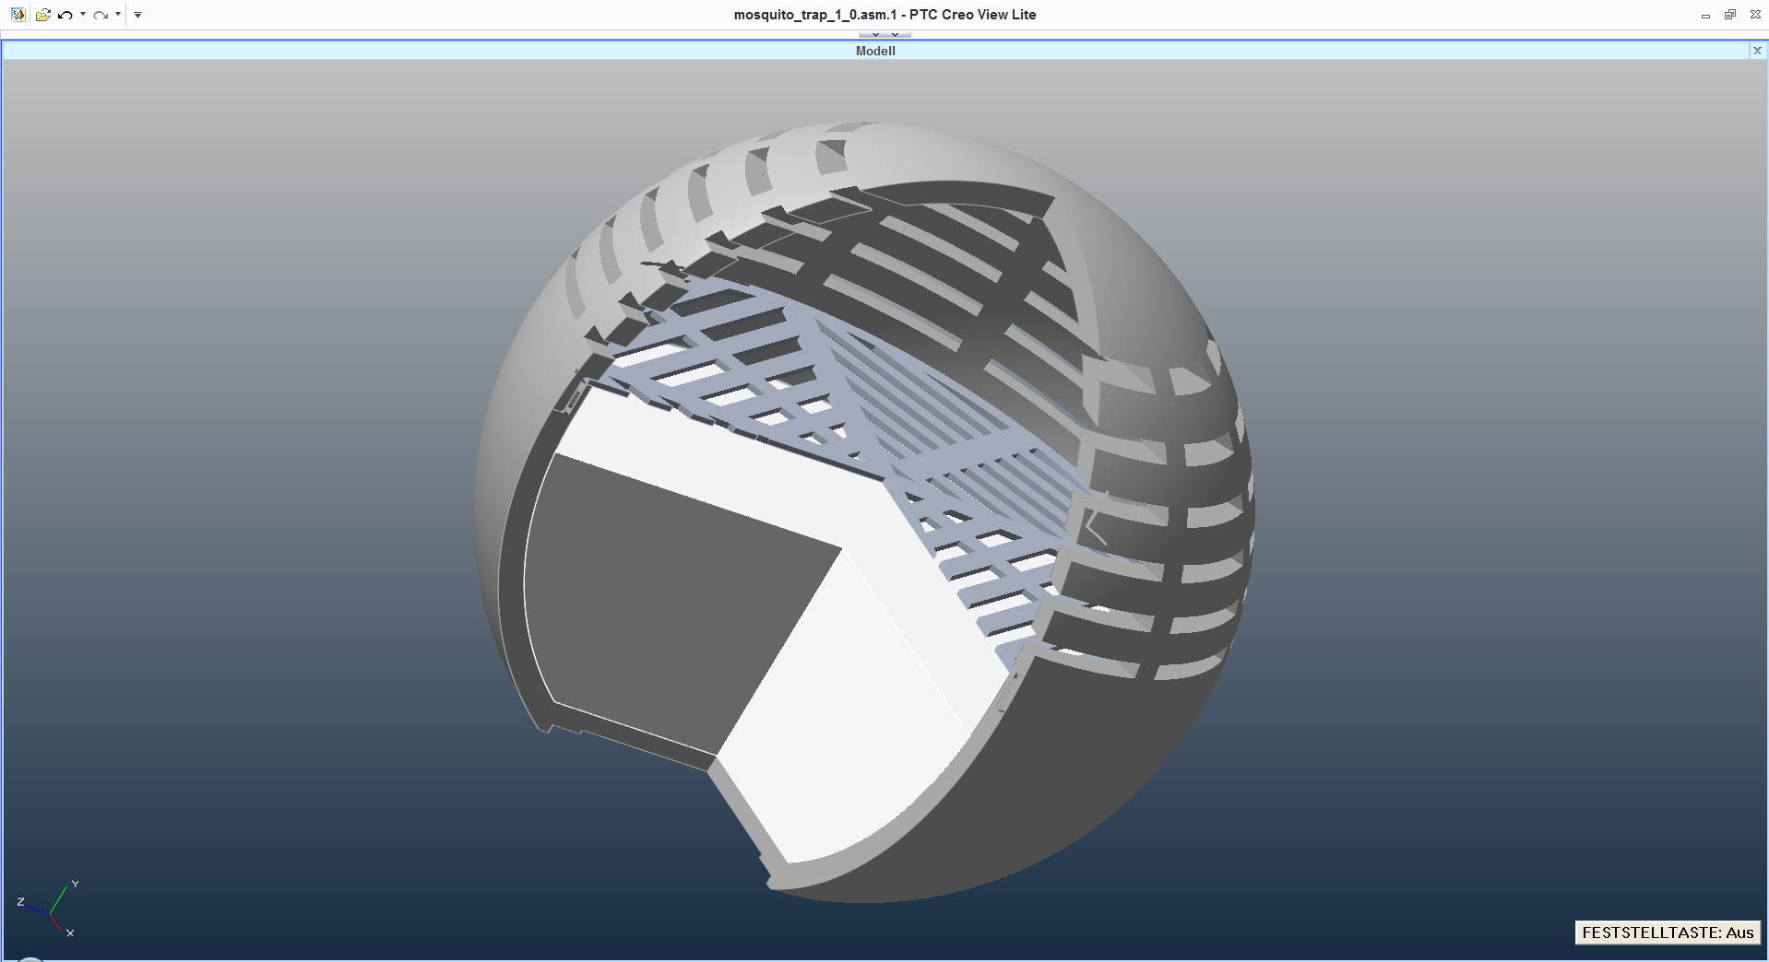Customize the quick access toolbar dropdown
This screenshot has height=962, width=1769.
pos(137,15)
